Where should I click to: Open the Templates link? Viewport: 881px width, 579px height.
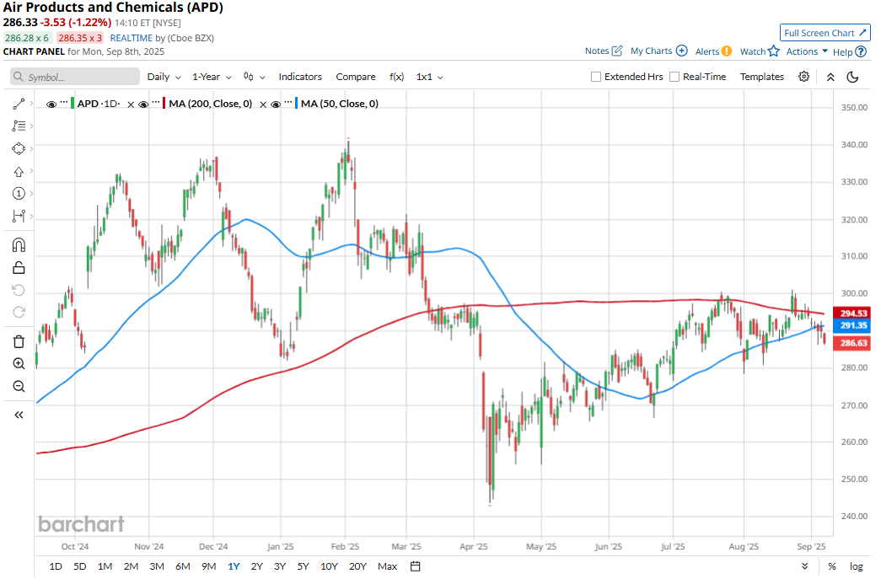[761, 77]
